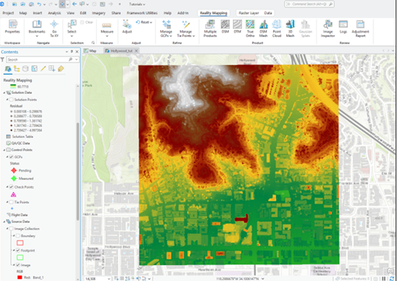Open the Framework Utilities tab
Viewport: 397px width, 281px height.
click(x=142, y=13)
